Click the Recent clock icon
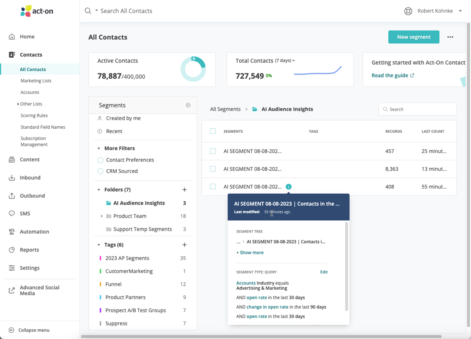 click(x=100, y=131)
